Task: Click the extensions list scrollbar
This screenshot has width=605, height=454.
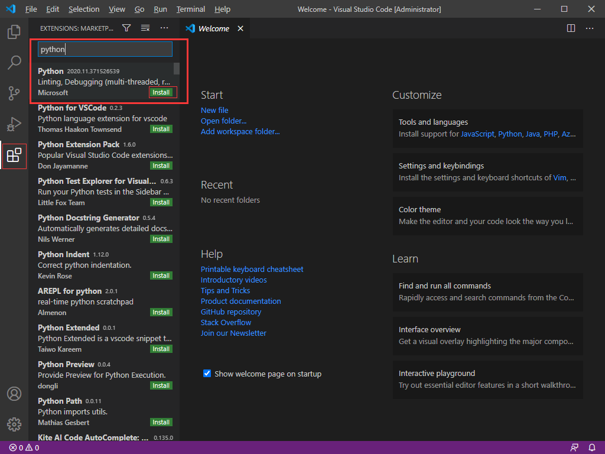Action: tap(176, 69)
